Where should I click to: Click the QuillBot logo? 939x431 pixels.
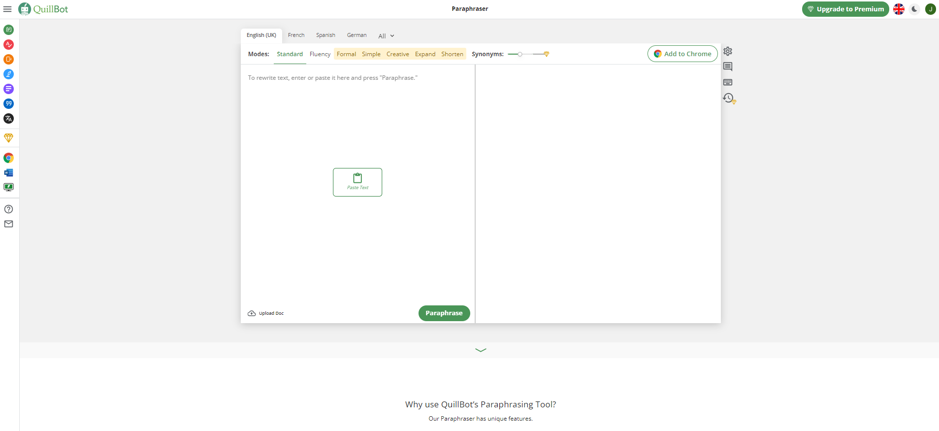point(43,9)
